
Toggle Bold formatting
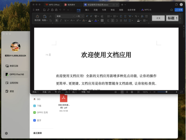57,20
